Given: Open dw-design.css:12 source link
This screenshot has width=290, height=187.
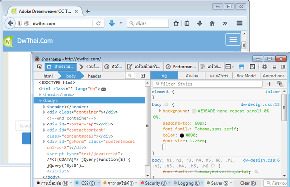Looking at the screenshot, I should click(260, 105).
